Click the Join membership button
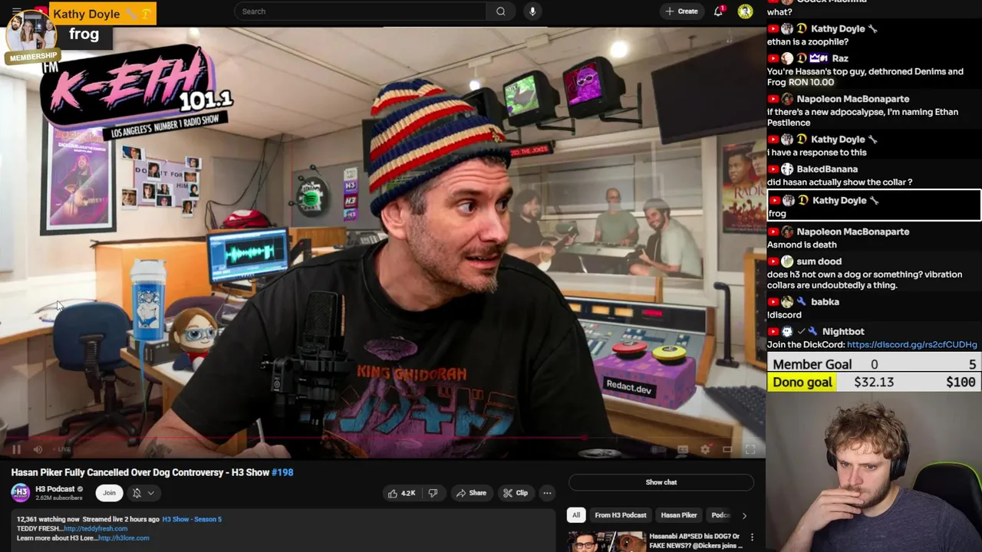The width and height of the screenshot is (982, 552). pyautogui.click(x=109, y=493)
